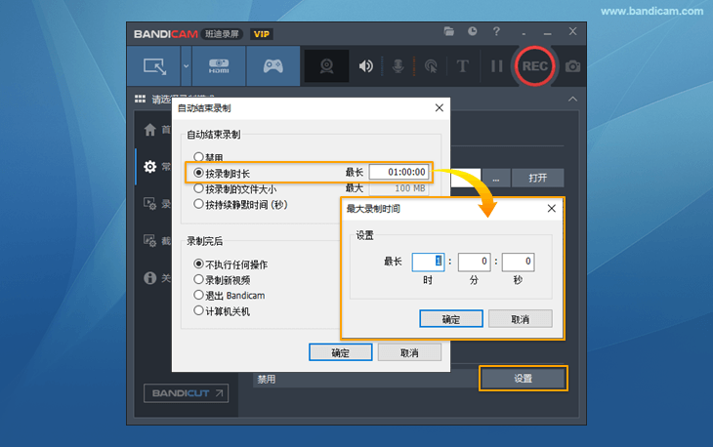Confirm 最大录制时间 dialog with 确定

coord(451,319)
